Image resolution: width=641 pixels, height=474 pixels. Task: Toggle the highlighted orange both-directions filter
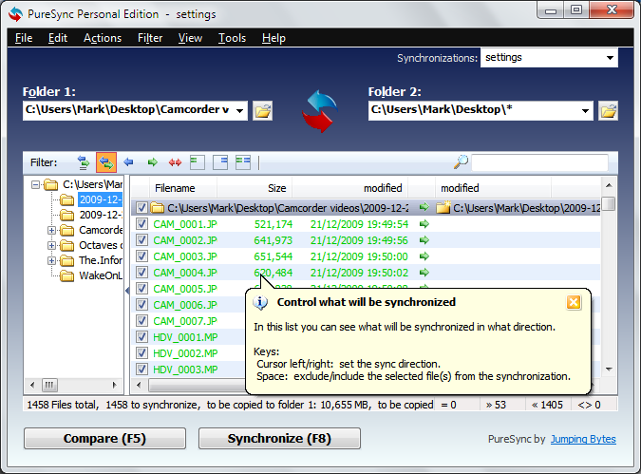coord(106,162)
